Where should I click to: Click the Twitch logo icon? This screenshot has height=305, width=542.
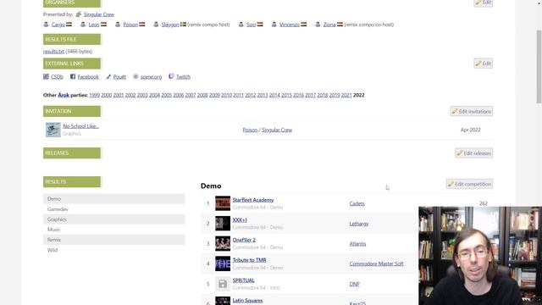[x=171, y=76]
